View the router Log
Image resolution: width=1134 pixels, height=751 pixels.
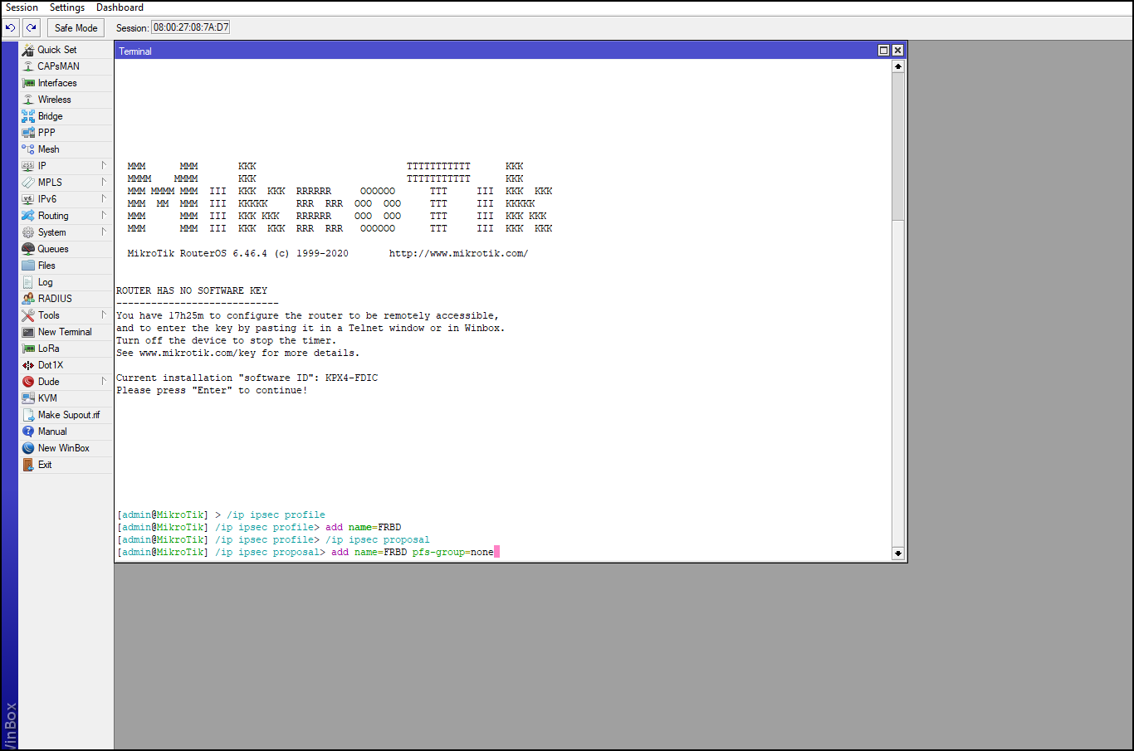43,281
